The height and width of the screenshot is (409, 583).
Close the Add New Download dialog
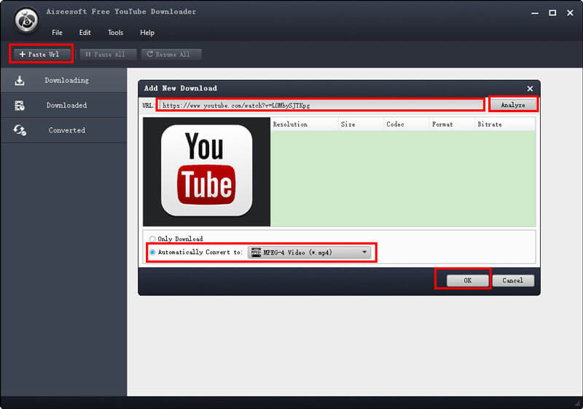pyautogui.click(x=530, y=89)
